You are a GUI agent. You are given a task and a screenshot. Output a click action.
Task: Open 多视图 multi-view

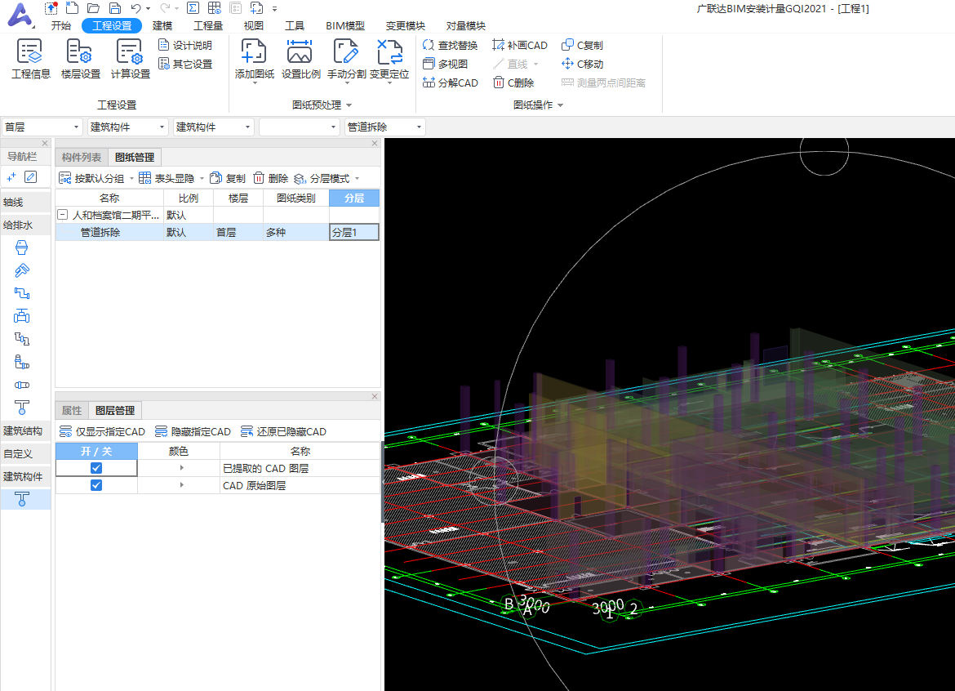pyautogui.click(x=445, y=64)
